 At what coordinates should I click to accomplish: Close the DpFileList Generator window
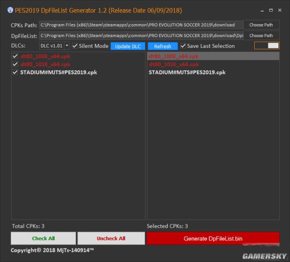(280, 10)
